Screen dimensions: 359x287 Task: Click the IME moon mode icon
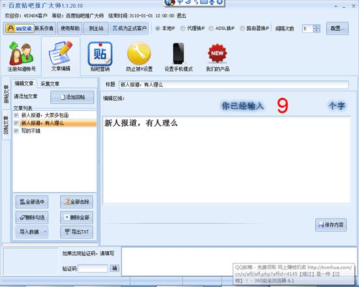[188, 2]
